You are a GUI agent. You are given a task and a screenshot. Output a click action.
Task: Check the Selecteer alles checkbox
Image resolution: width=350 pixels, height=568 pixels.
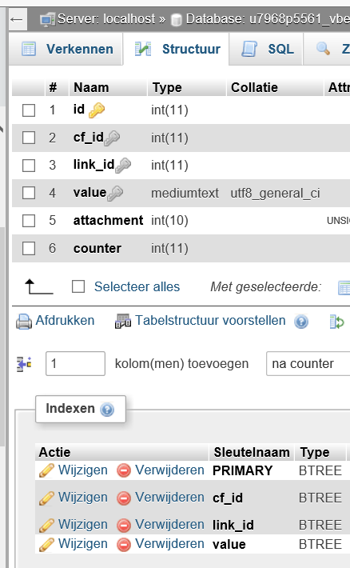click(78, 286)
